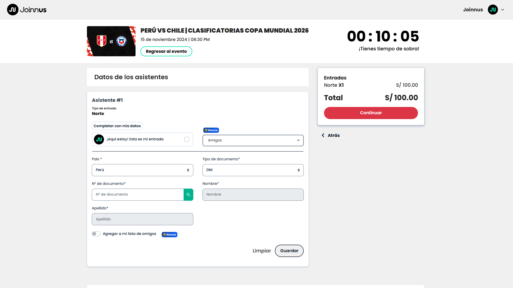Expand the account menu chevron in header
Viewport: 513px width, 288px height.
pos(502,10)
